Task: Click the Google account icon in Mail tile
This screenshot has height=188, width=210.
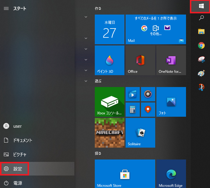Action: point(144,28)
